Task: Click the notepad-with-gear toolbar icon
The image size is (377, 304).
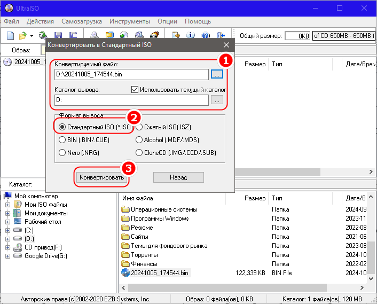Action: [x=176, y=35]
